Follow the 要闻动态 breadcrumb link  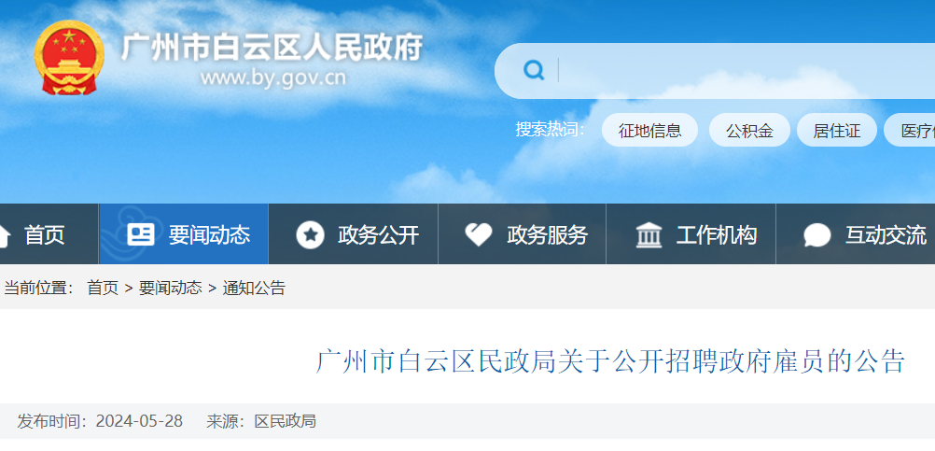[x=171, y=289]
